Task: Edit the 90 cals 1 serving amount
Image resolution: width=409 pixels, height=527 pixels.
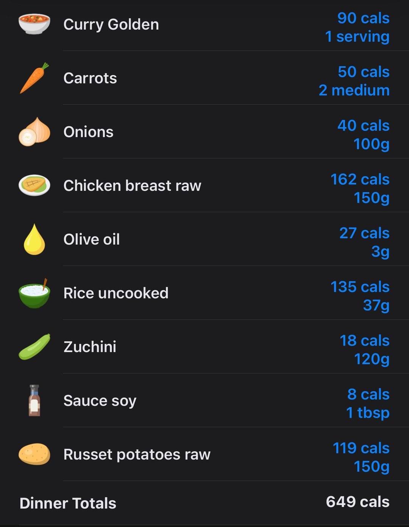Action: point(357,27)
